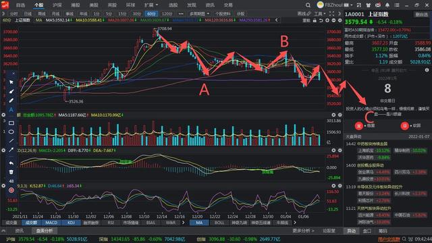Viewport: 432px width, 243px height.
Task: Open the 扩展 dropdown menu
Action: [x=151, y=5]
